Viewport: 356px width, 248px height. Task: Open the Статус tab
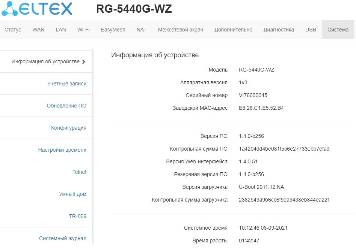13,30
